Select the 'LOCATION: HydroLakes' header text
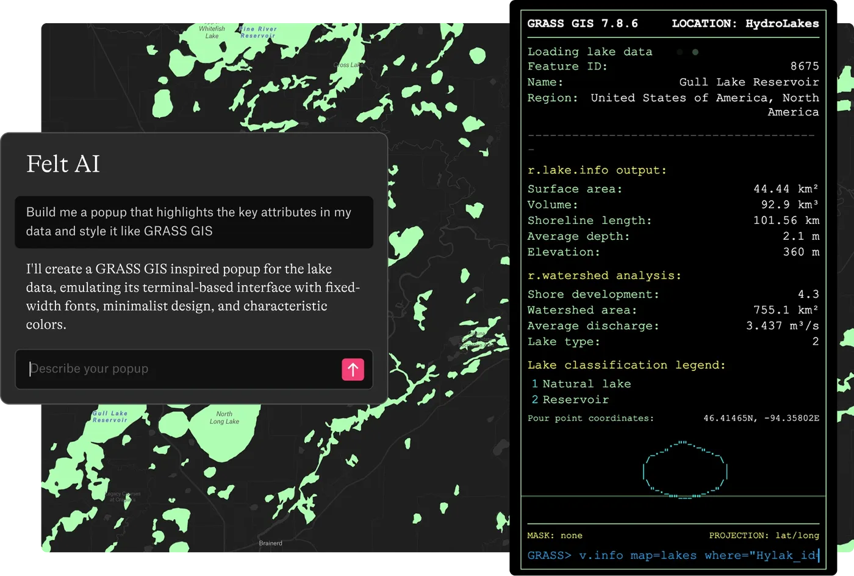854x576 pixels. (x=745, y=23)
